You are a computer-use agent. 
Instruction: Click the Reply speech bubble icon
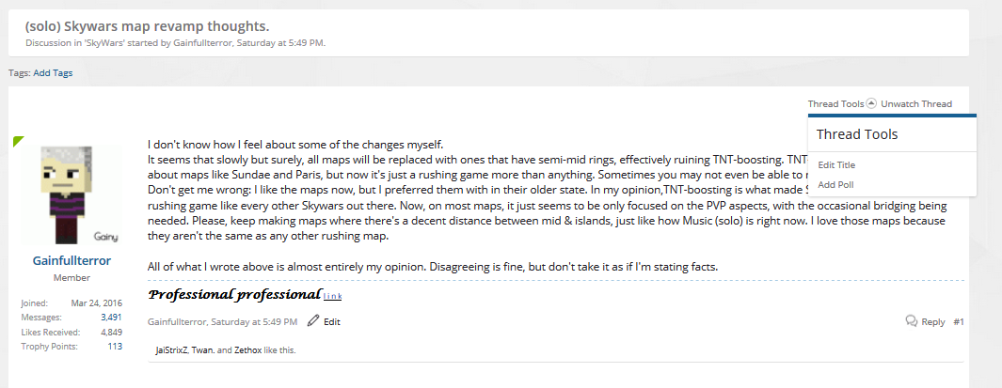click(912, 321)
